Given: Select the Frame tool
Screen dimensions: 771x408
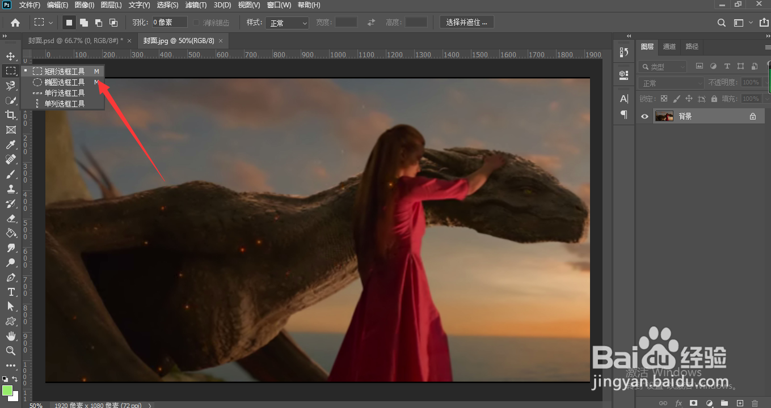Looking at the screenshot, I should pyautogui.click(x=10, y=130).
